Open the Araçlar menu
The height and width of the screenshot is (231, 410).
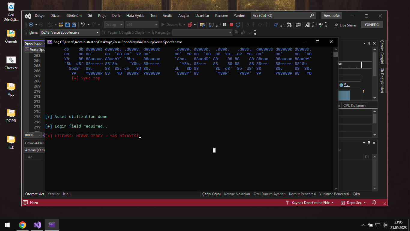pos(184,16)
